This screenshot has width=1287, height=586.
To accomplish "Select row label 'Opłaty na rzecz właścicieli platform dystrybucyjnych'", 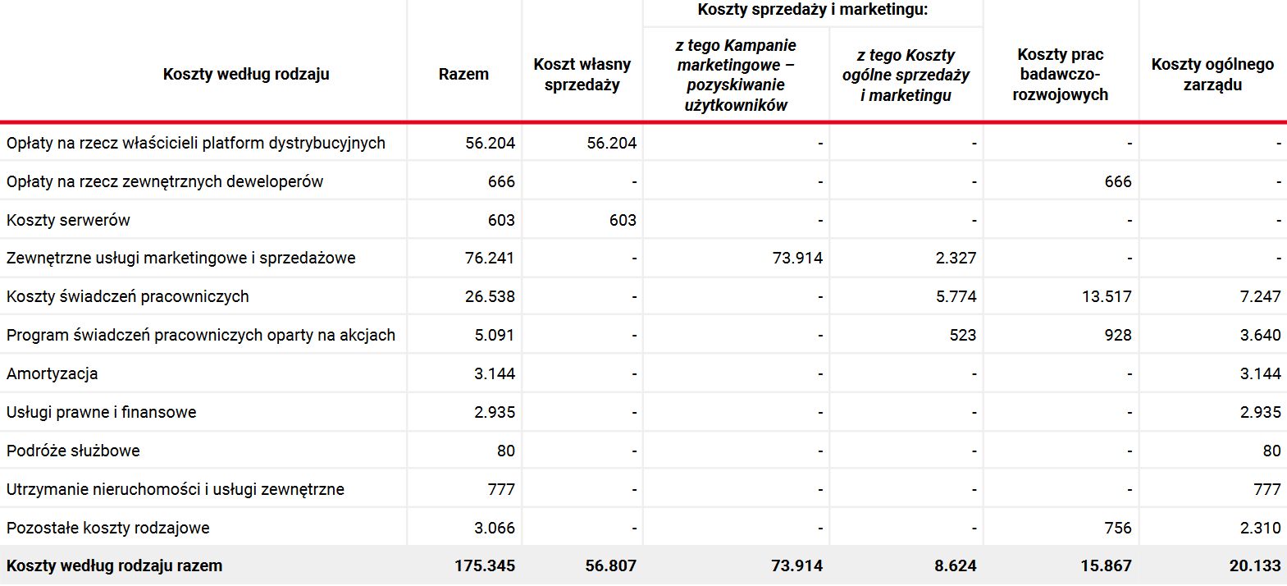I will tap(196, 143).
